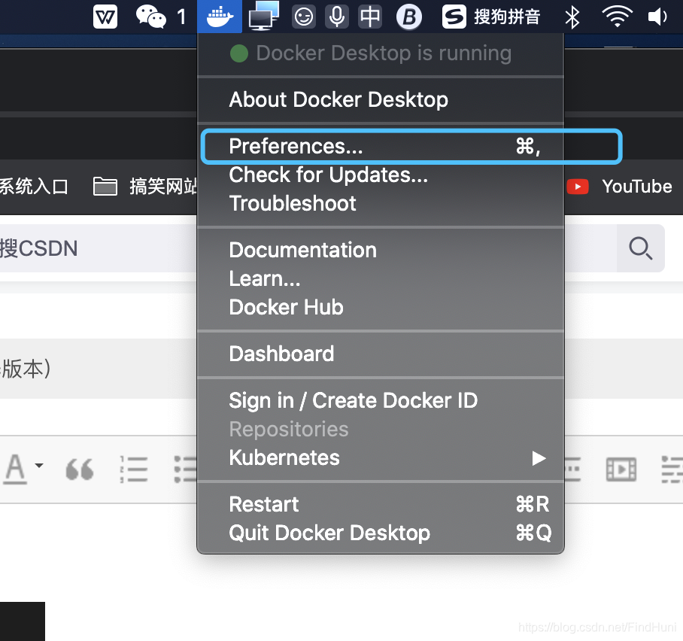Viewport: 683px width, 641px height.
Task: Click the search magnifier beside 搜CSDN
Action: (640, 248)
